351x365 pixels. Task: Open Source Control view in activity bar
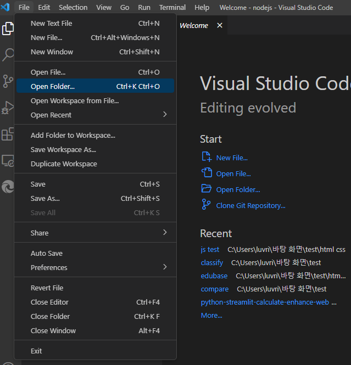(x=8, y=81)
